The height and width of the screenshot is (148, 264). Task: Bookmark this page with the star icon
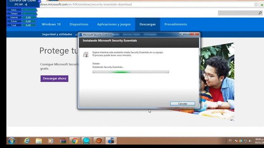(256, 5)
